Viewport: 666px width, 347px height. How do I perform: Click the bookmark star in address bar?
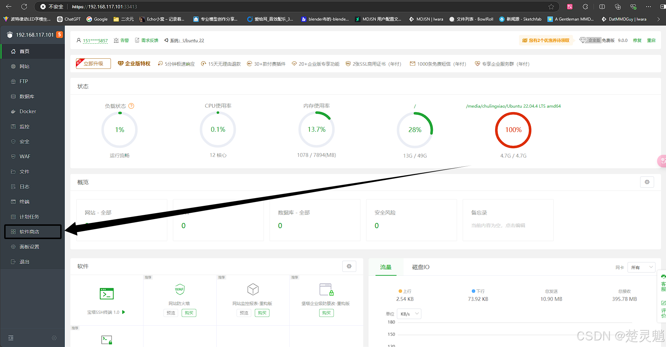pyautogui.click(x=551, y=7)
